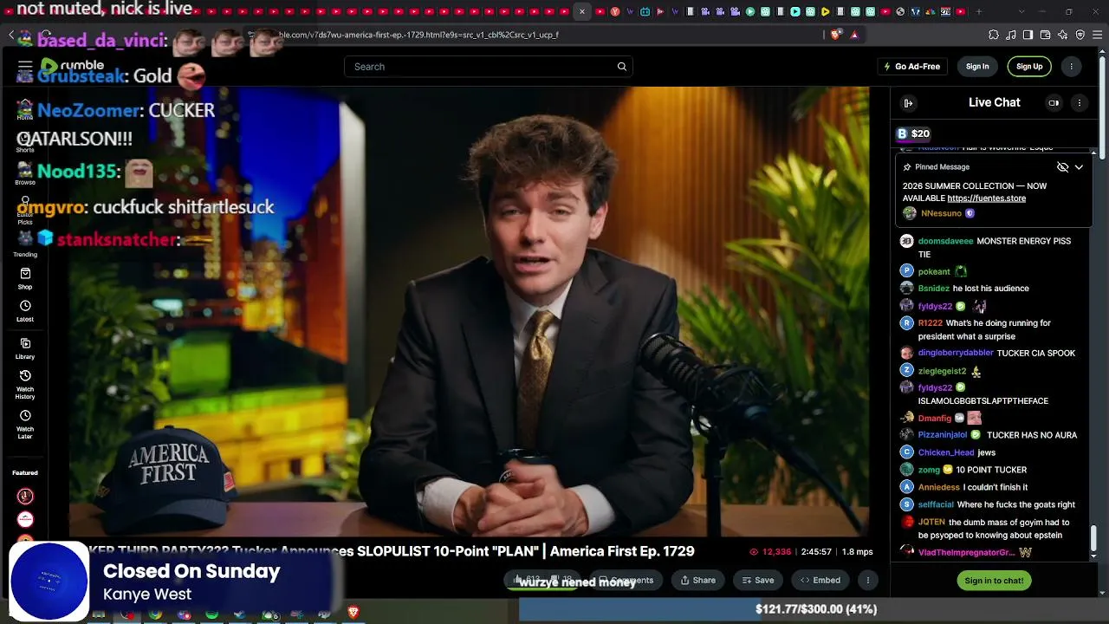Image resolution: width=1109 pixels, height=624 pixels.
Task: Click the Chicken_Head chat username
Action: pos(946,452)
